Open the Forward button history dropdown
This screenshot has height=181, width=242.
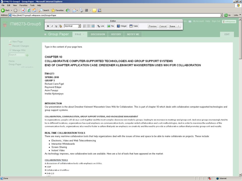[x=19, y=10]
